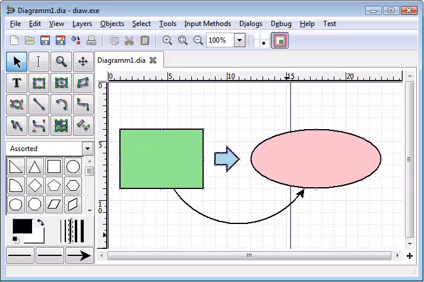Select the straight Line tool
Viewport: 424px width, 282px height.
coord(39,104)
